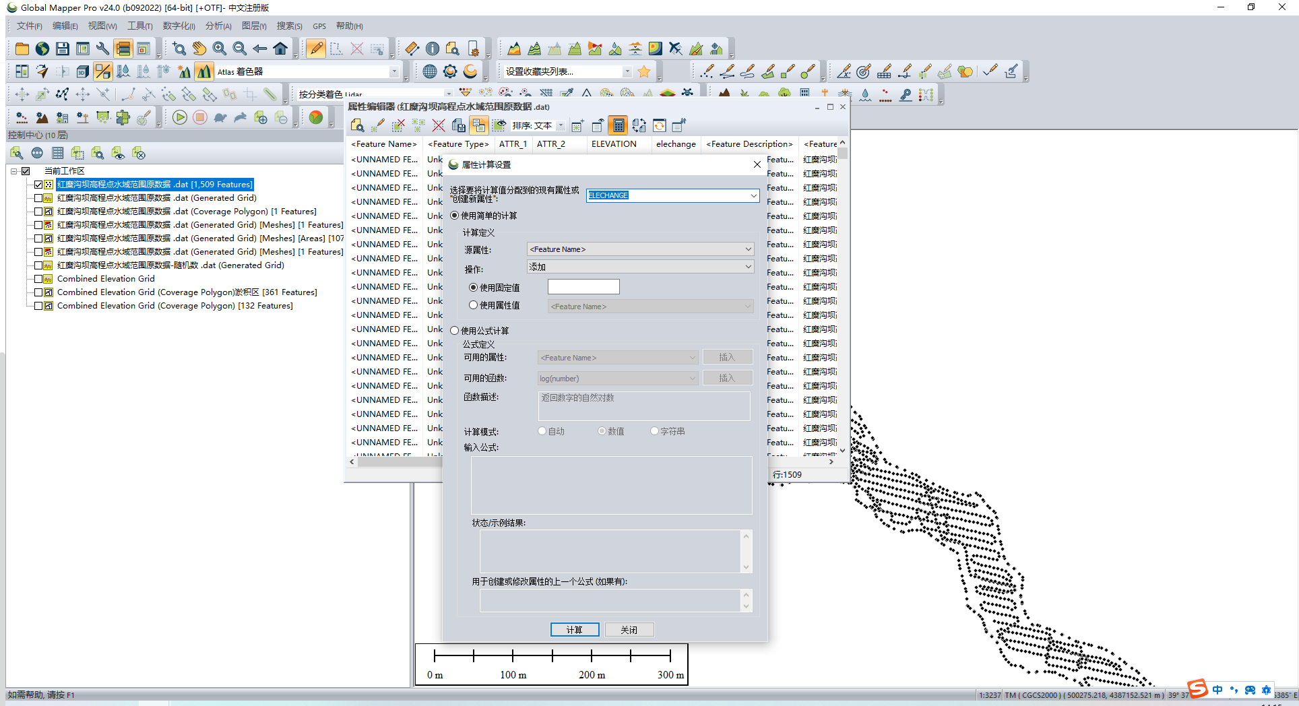This screenshot has height=706, width=1299.
Task: Open the 3D viewer cube icon
Action: (x=83, y=71)
